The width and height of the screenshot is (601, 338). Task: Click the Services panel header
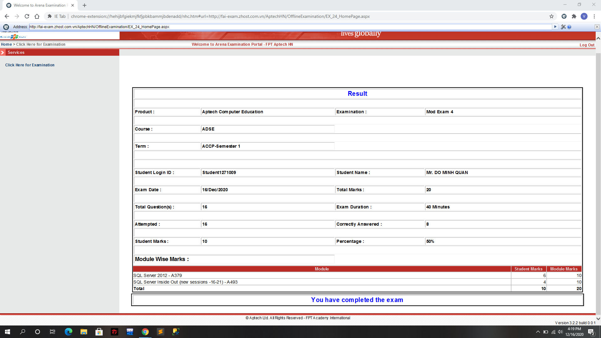[59, 52]
